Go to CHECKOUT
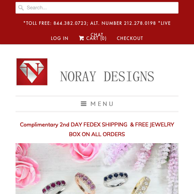 [x=130, y=38]
